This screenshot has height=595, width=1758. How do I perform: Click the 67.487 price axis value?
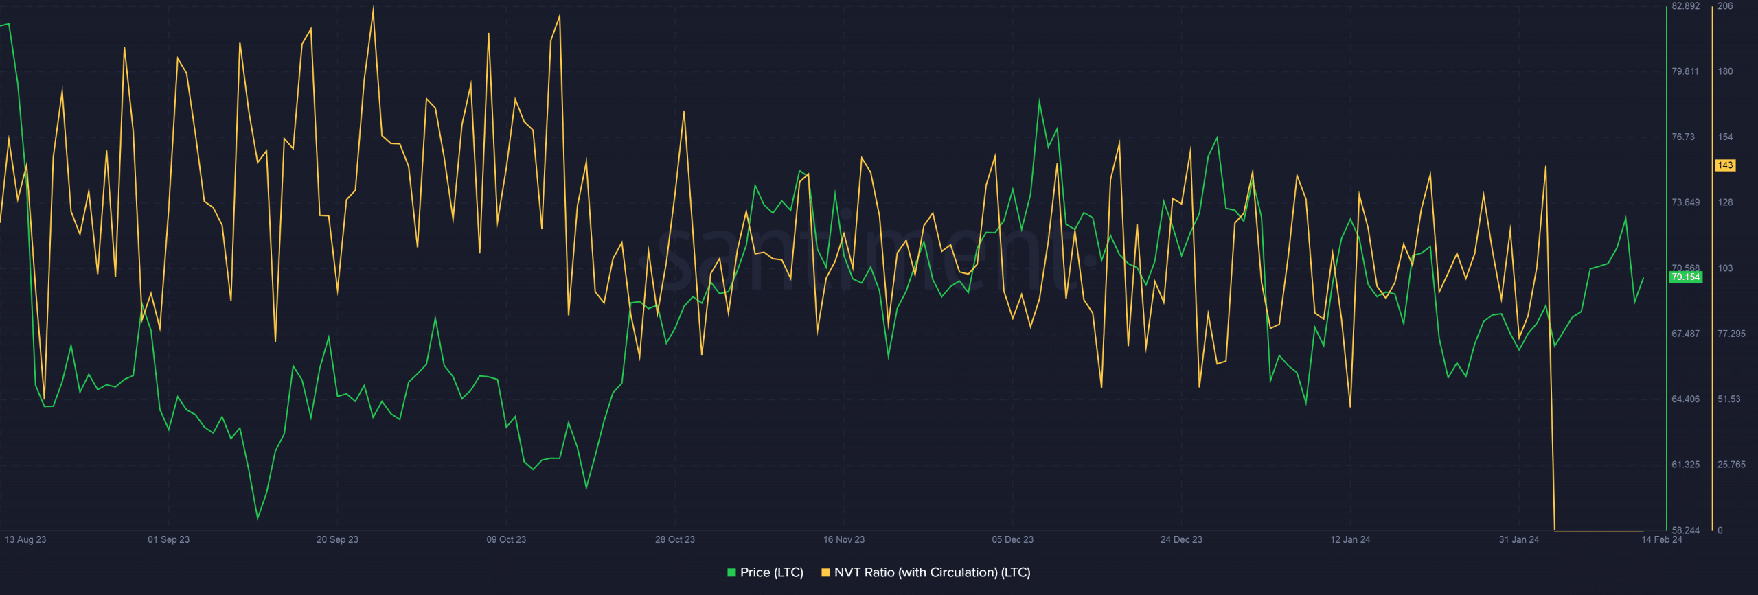point(1685,334)
